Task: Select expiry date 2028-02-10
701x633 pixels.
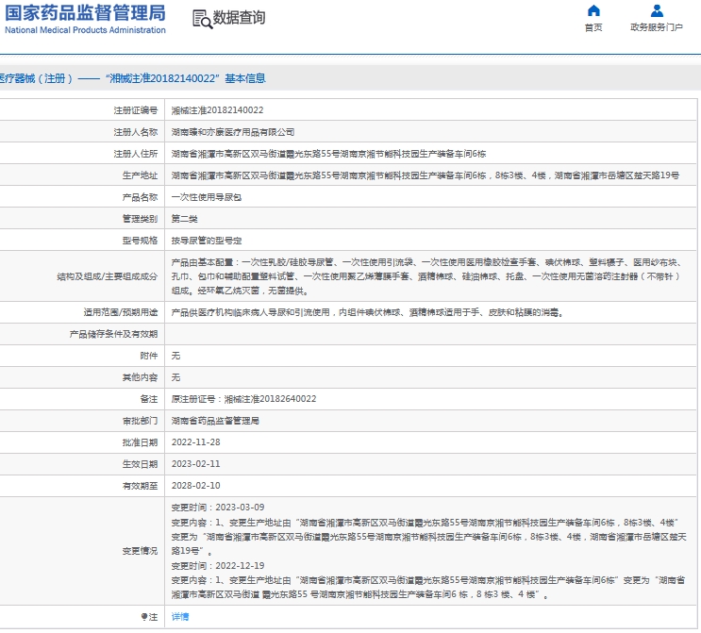Action: coord(196,486)
